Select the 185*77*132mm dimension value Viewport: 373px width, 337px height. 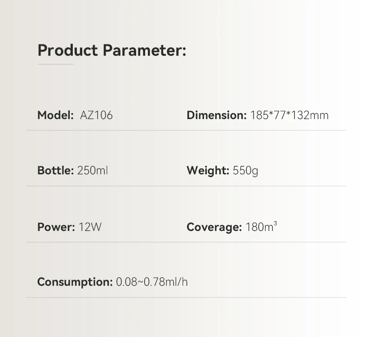[289, 115]
